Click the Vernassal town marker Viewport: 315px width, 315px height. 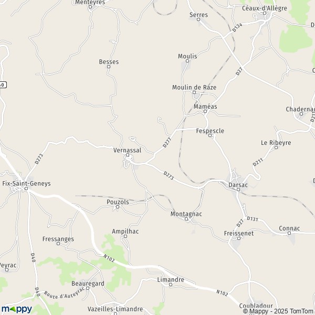coord(128,155)
